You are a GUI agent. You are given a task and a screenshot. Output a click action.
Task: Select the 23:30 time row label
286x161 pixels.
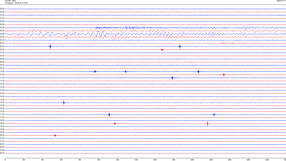(2, 153)
